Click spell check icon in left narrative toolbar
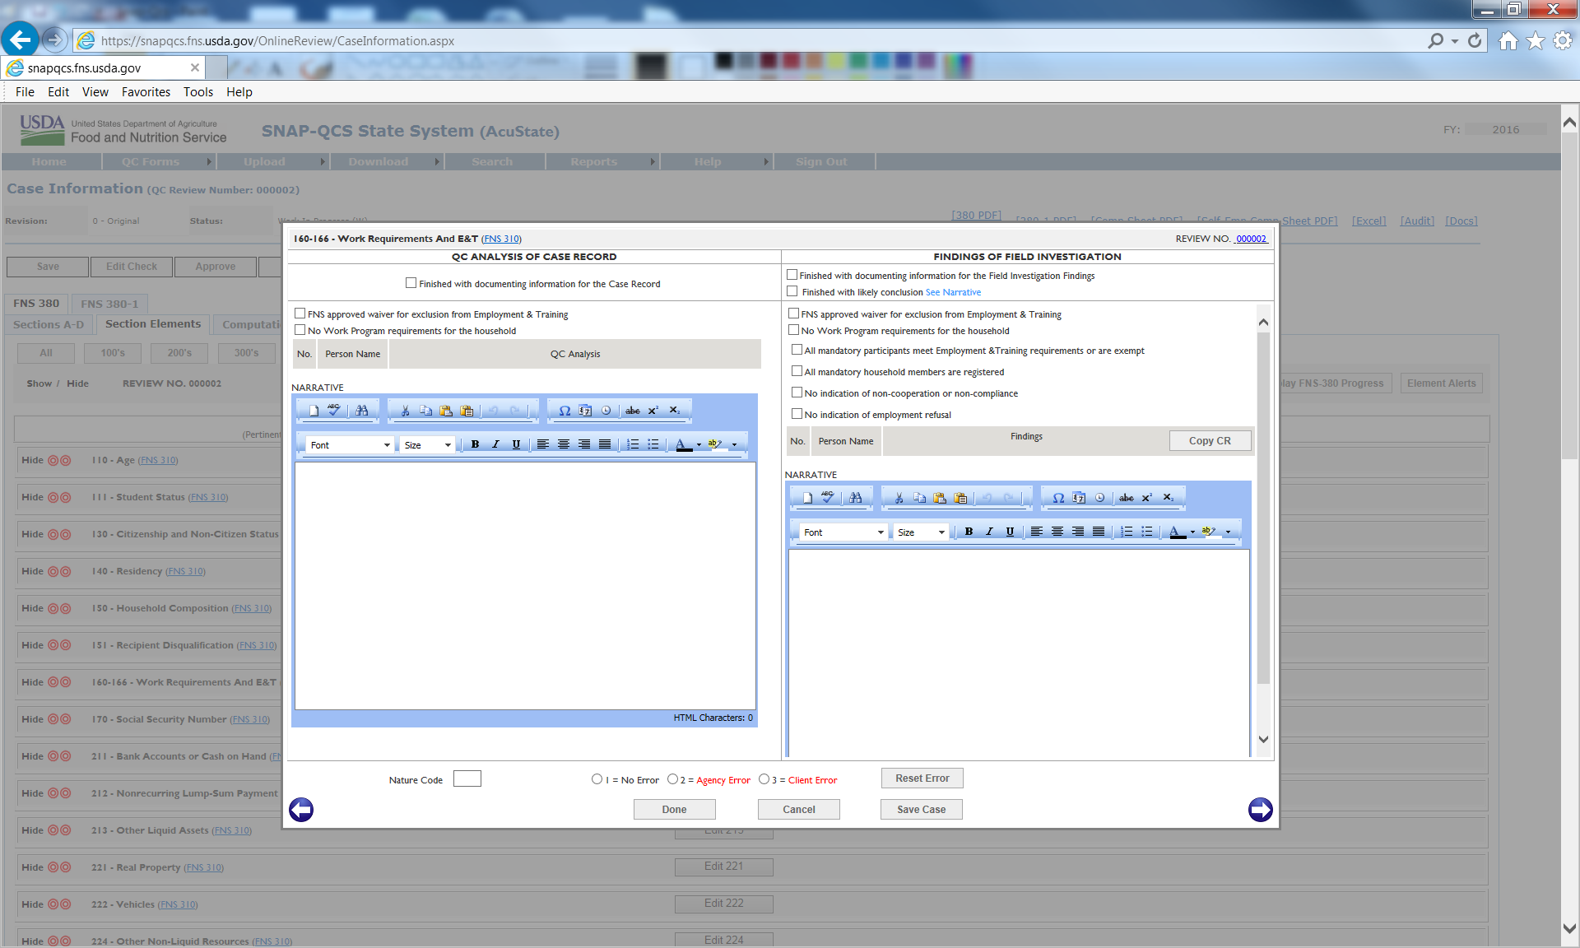Screen dimensions: 1580x948 click(334, 410)
